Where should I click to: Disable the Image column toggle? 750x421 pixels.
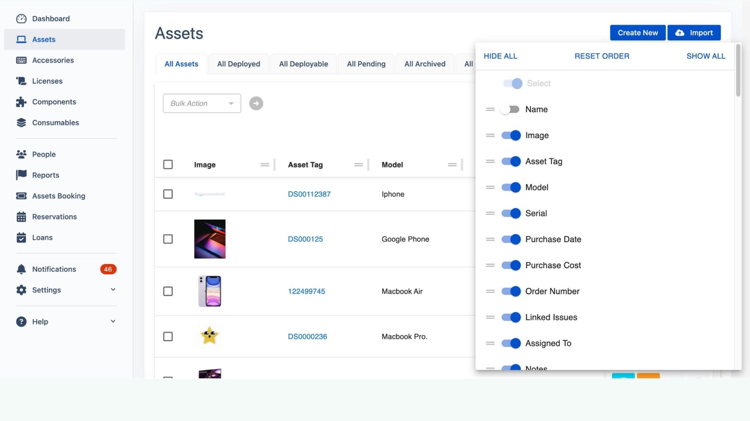[x=511, y=136]
